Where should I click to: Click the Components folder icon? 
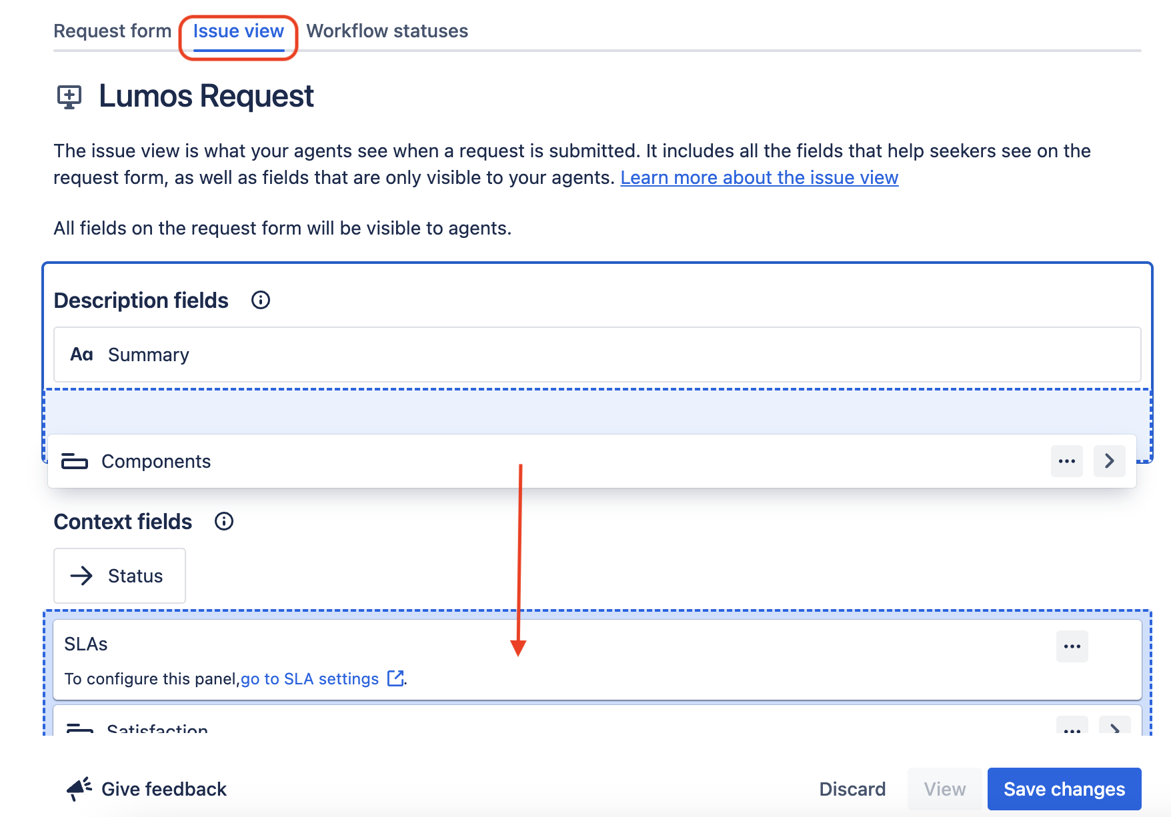(x=75, y=460)
